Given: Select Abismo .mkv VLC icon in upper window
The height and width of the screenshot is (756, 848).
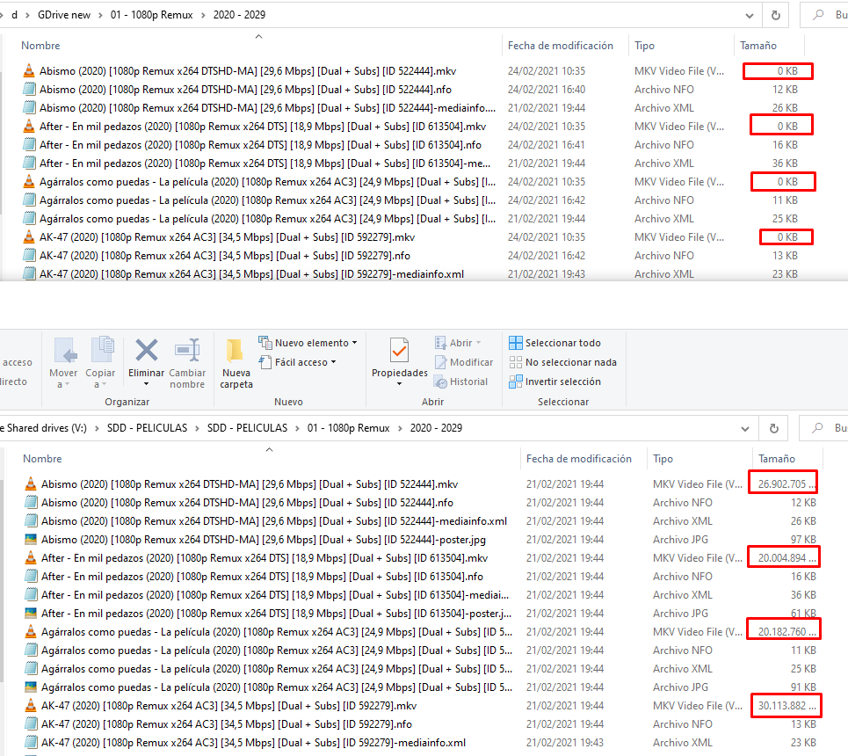Looking at the screenshot, I should [x=29, y=70].
